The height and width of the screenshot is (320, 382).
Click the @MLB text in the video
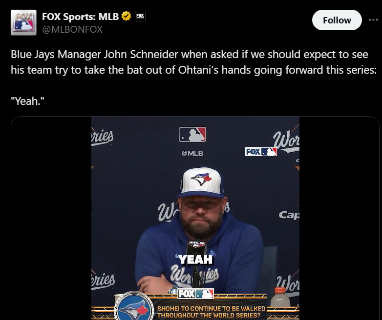coord(192,153)
